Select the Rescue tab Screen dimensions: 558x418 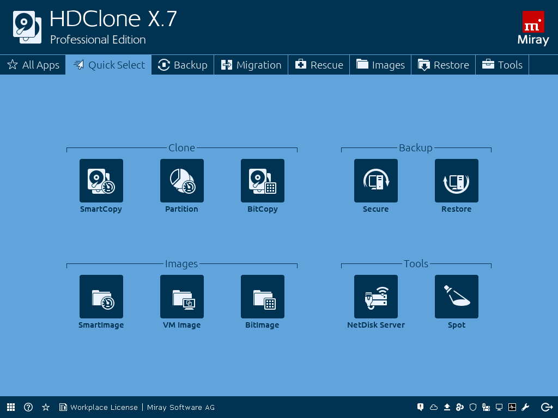point(319,65)
